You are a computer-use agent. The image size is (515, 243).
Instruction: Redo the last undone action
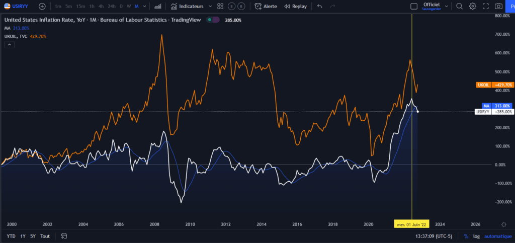(333, 6)
